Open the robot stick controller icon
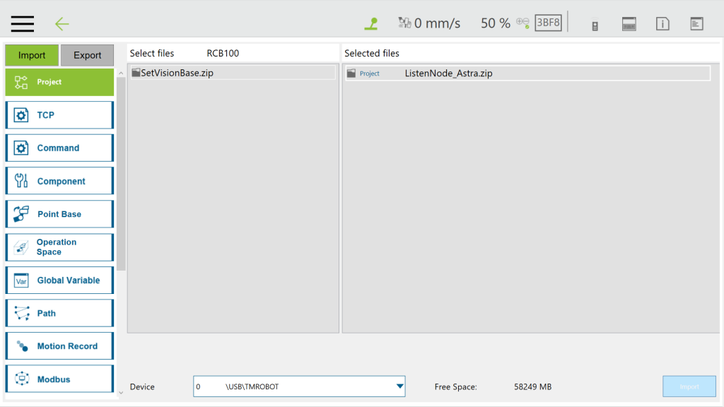The image size is (724, 407). 595,24
